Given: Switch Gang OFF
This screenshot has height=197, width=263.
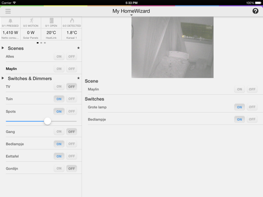Looking at the screenshot, I should pyautogui.click(x=72, y=131).
